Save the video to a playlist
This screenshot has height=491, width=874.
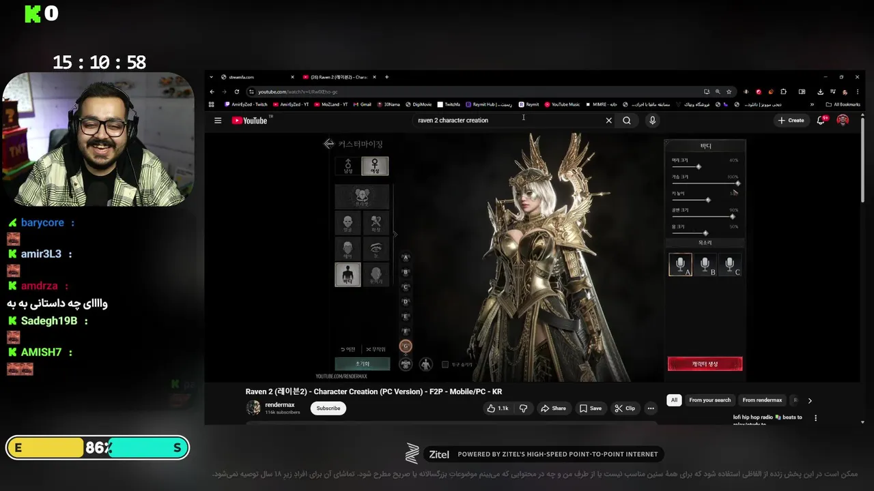click(591, 408)
